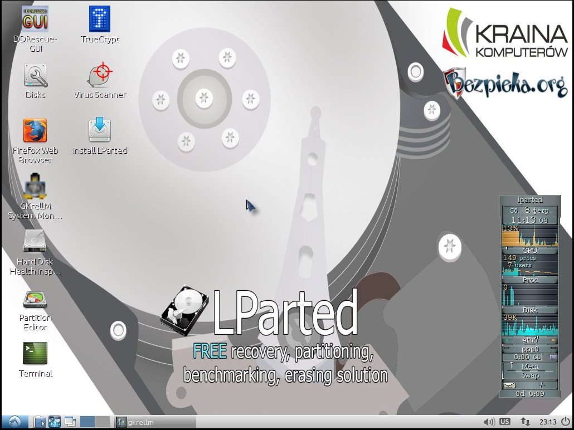Click the 149 procs chart in GKrellM

[530, 265]
